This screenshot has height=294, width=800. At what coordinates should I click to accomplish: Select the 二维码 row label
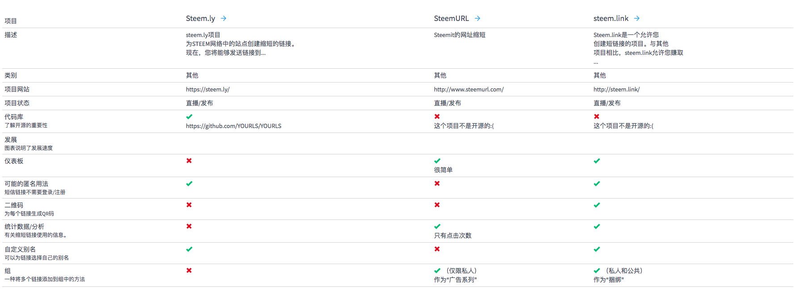[14, 205]
